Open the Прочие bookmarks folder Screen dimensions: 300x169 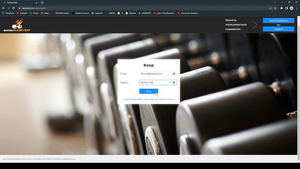131,13
